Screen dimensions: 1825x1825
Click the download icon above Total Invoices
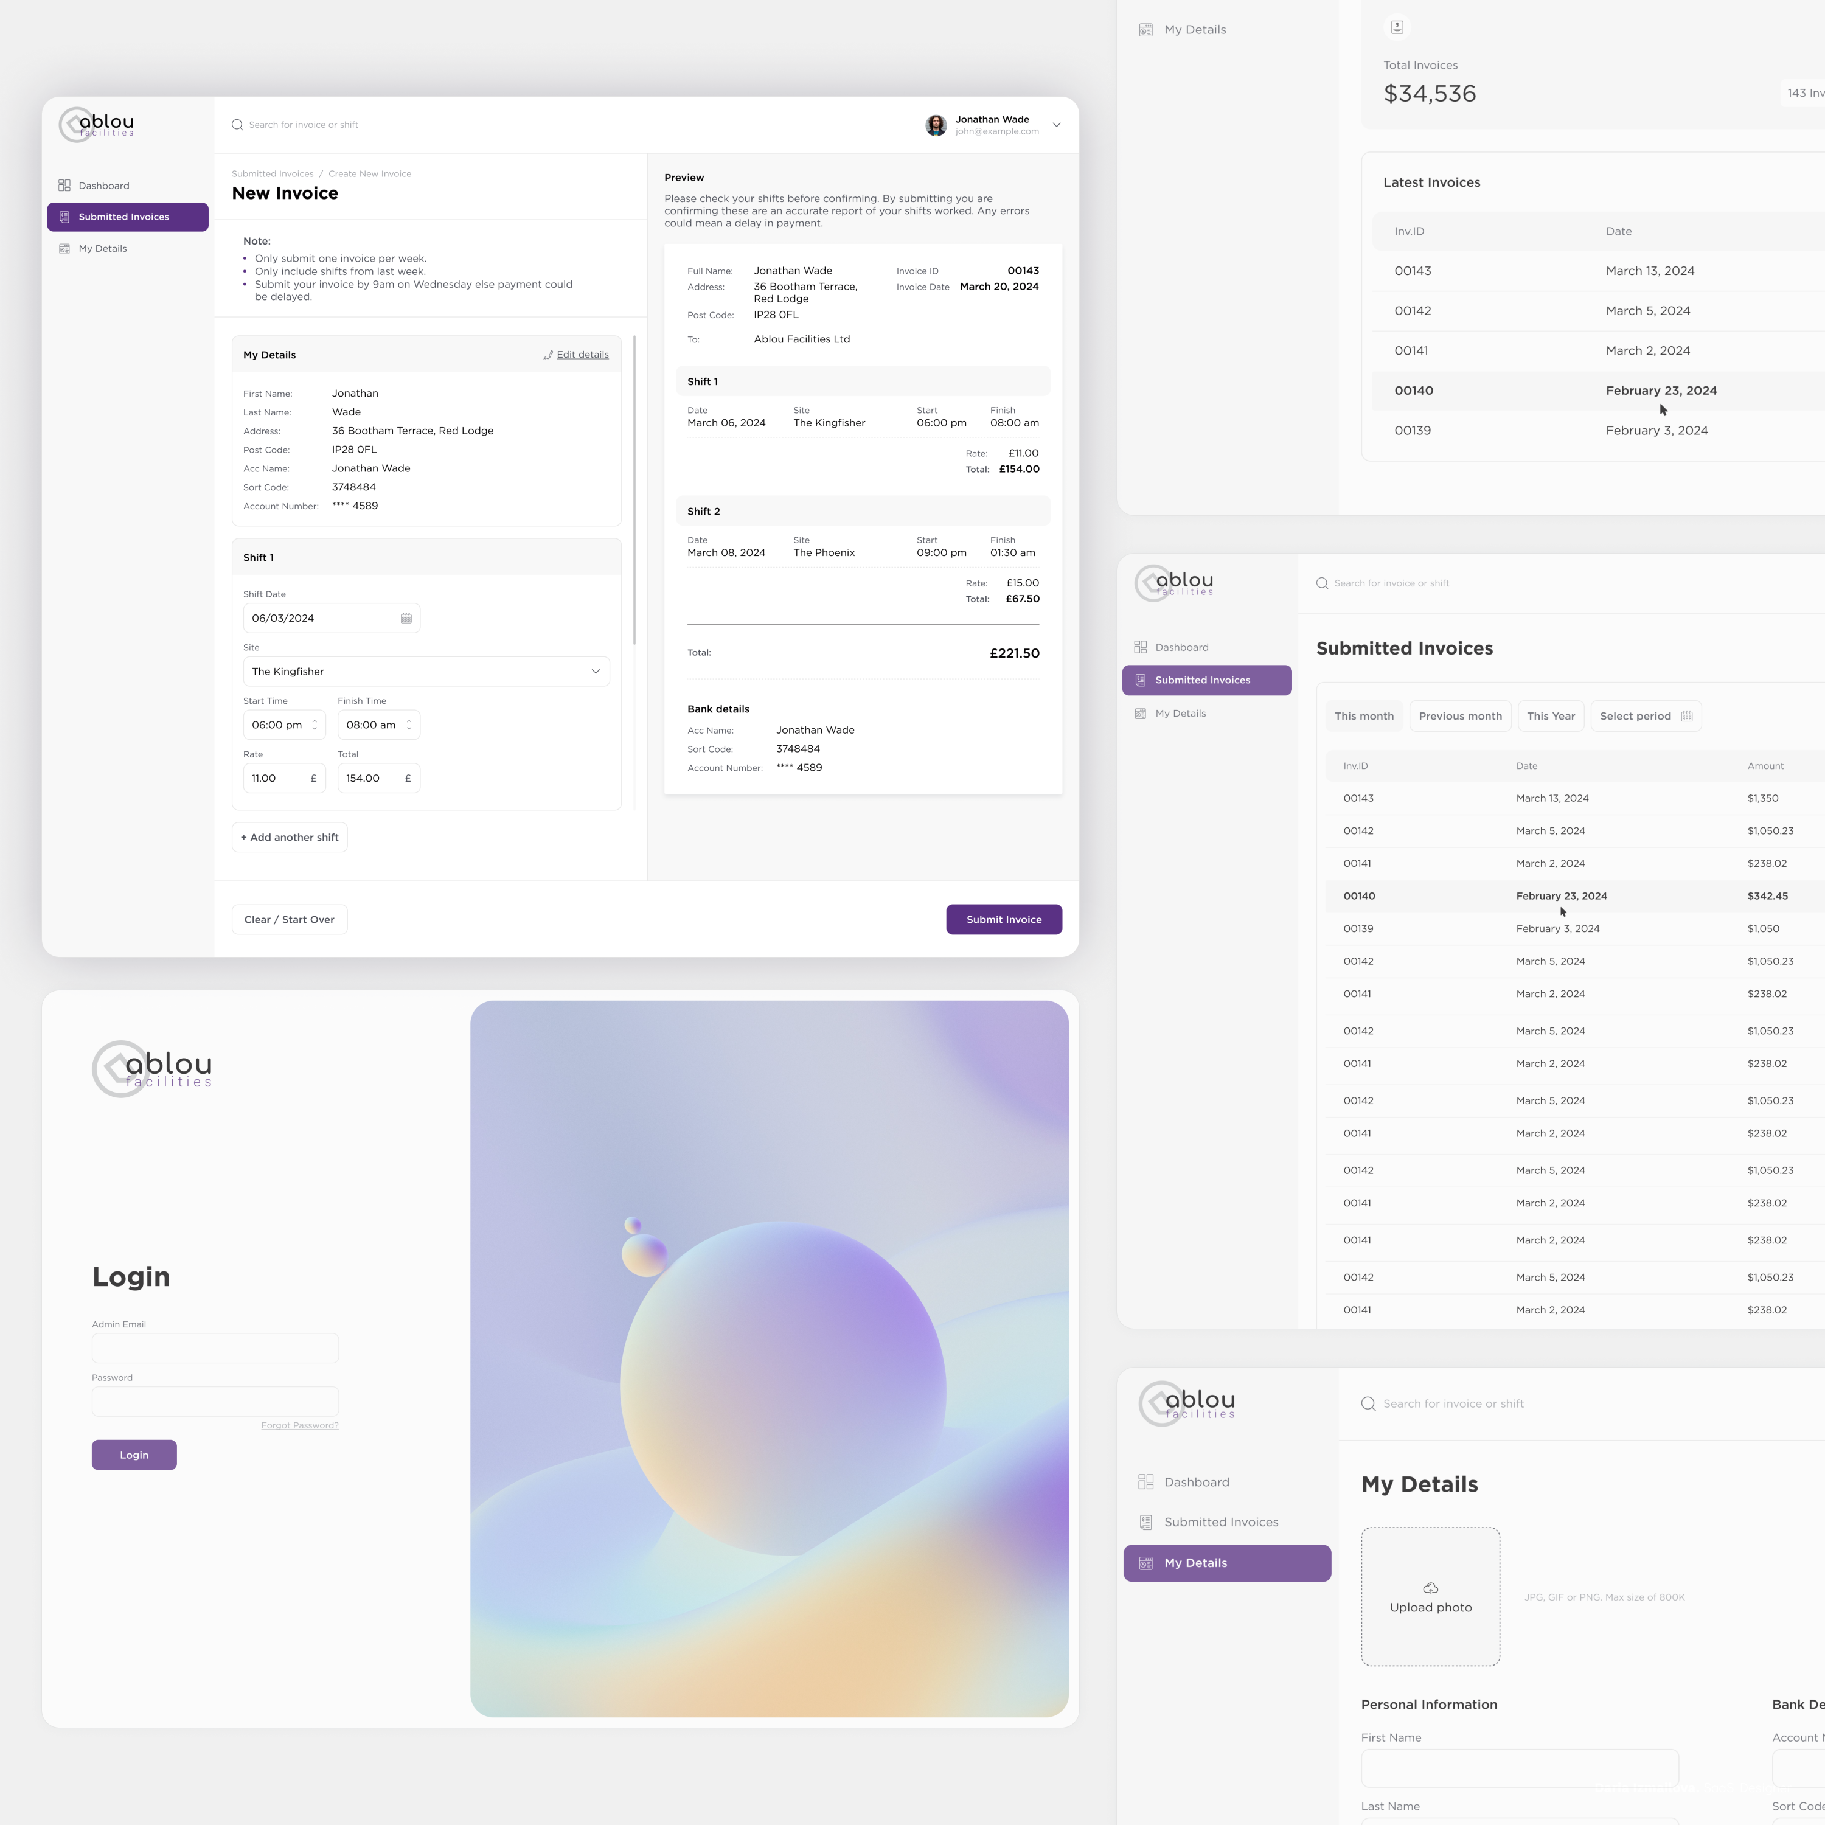point(1397,26)
